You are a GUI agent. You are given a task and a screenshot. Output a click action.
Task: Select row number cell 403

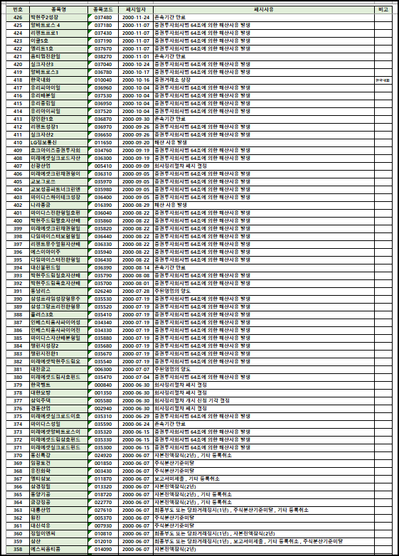click(18, 197)
